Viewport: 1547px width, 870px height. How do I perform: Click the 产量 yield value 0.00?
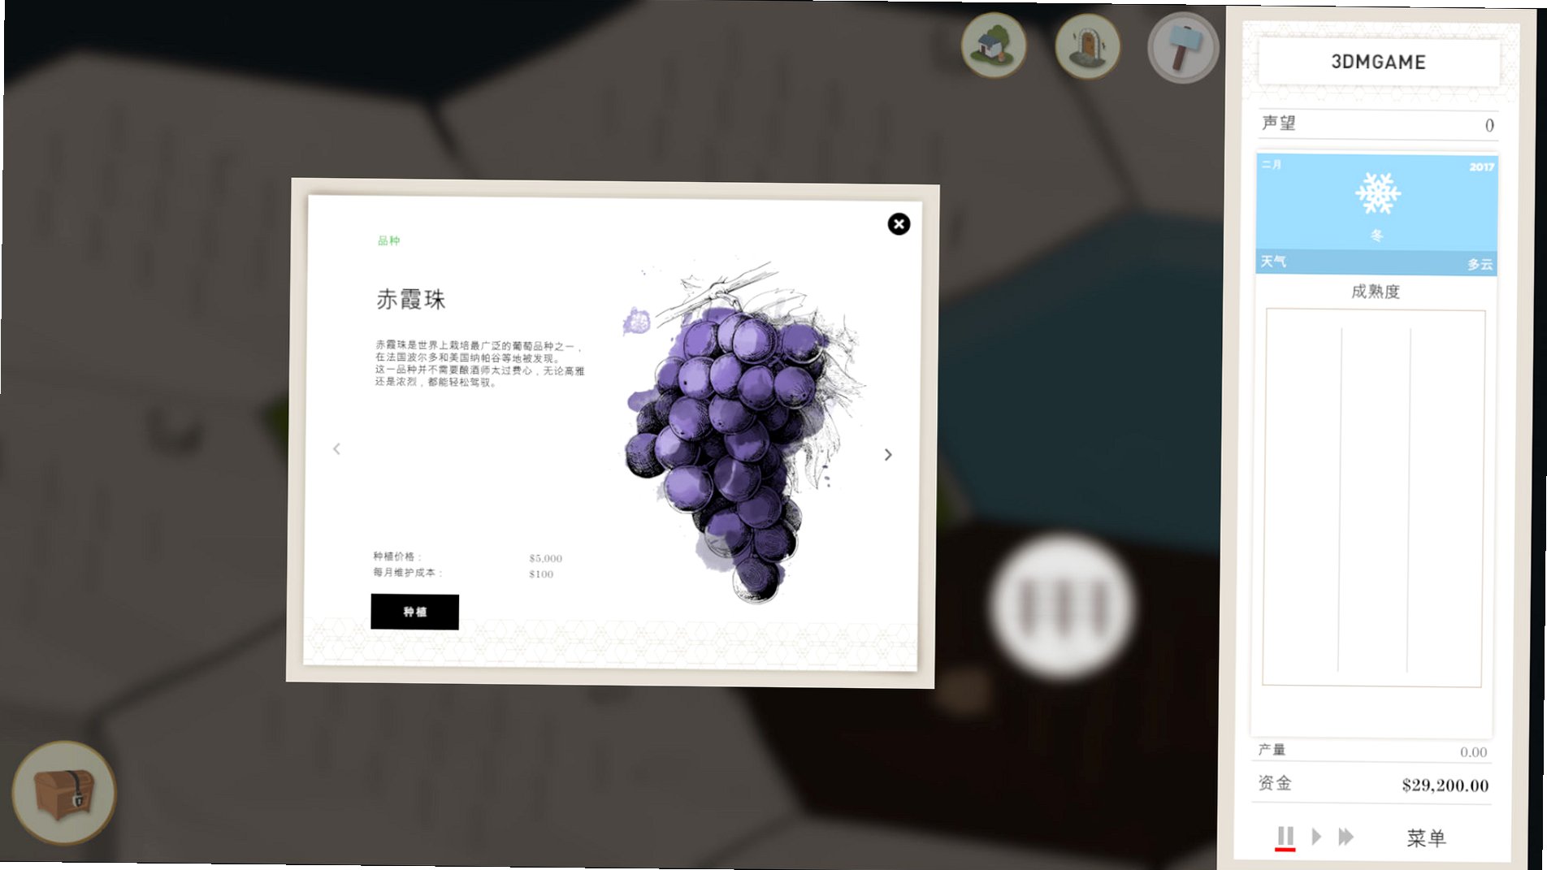[1473, 752]
